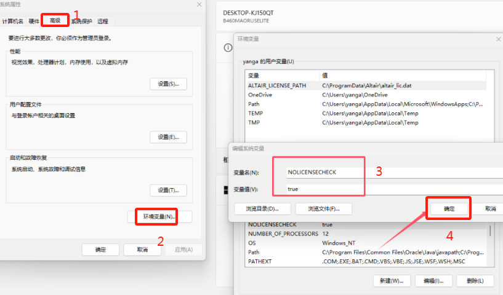This screenshot has height=295, width=503.
Task: Click value C:\ProgramData\Altair\altair_lic.dat
Action: click(367, 85)
